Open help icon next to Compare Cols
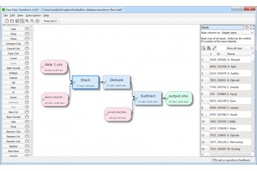Image resolution: width=257 pixels, height=171 pixels. (x=27, y=43)
